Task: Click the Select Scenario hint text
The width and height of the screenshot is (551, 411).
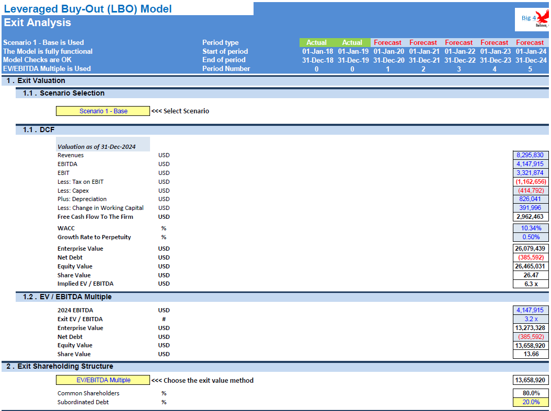Action: pyautogui.click(x=180, y=111)
